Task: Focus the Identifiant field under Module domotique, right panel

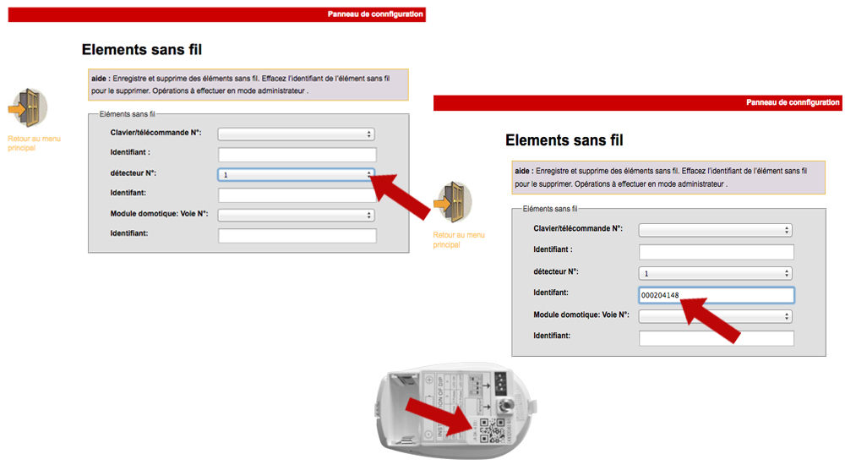Action: coord(717,338)
